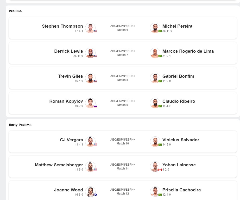Click Roman Kopylov's fighter headshot
The image size is (240, 200).
90,103
